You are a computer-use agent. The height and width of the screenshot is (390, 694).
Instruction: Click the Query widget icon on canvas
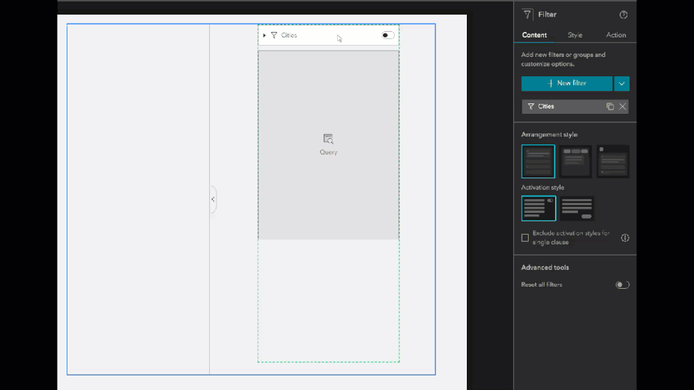[328, 139]
